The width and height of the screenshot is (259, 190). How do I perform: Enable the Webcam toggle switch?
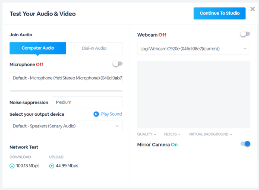[245, 34]
